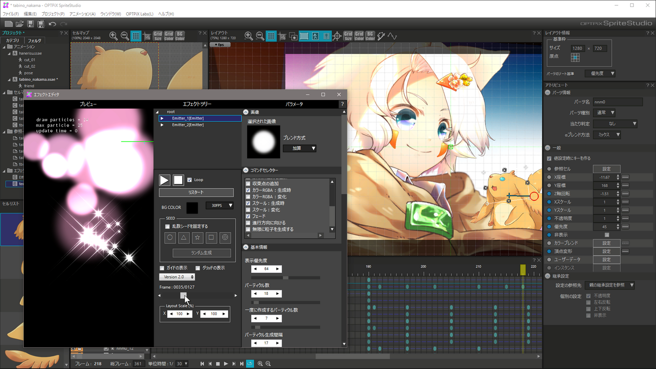Select the triangle particle shape

tap(184, 238)
